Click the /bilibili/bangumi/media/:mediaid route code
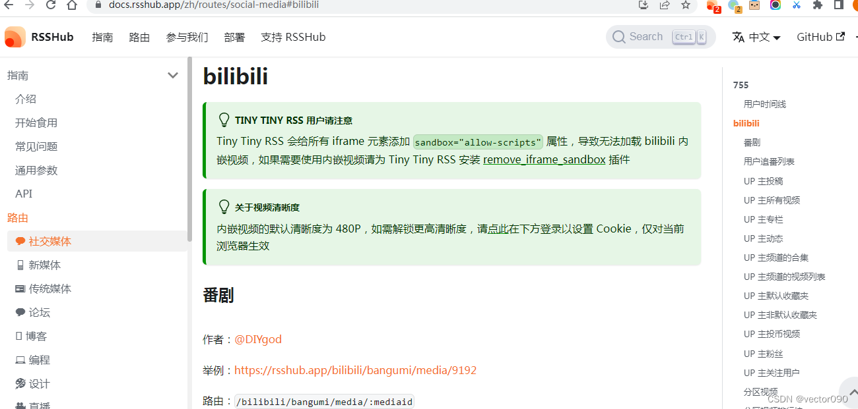This screenshot has width=858, height=409. click(x=324, y=401)
